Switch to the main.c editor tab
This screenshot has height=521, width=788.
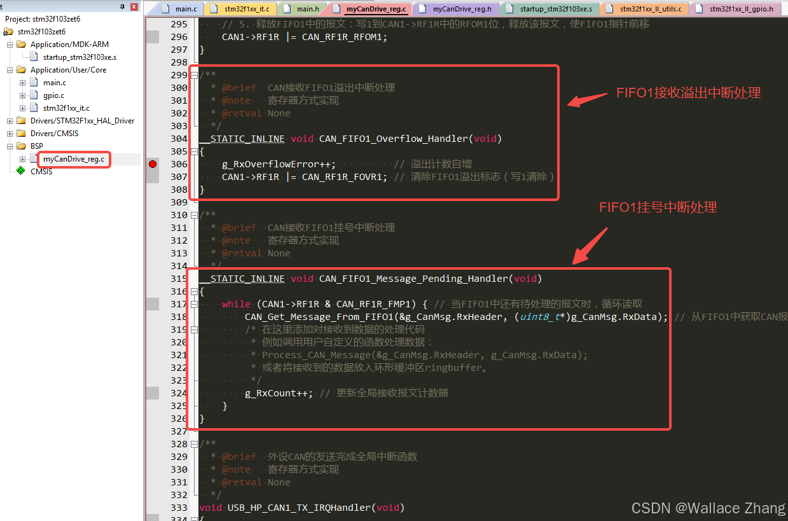coord(179,9)
